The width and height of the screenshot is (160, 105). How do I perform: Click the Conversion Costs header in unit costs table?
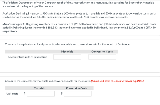click(x=77, y=88)
